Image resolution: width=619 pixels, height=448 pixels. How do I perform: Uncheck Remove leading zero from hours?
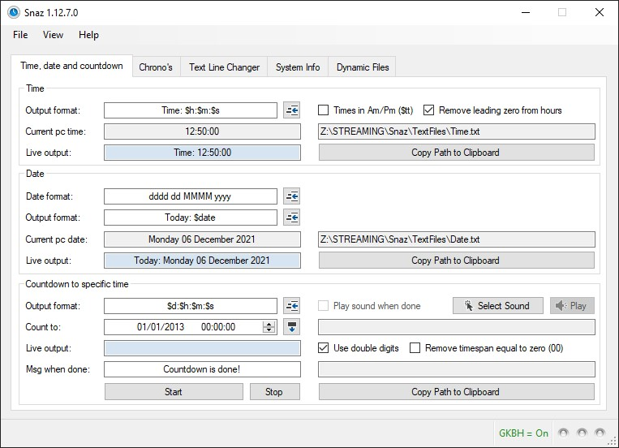pos(429,110)
